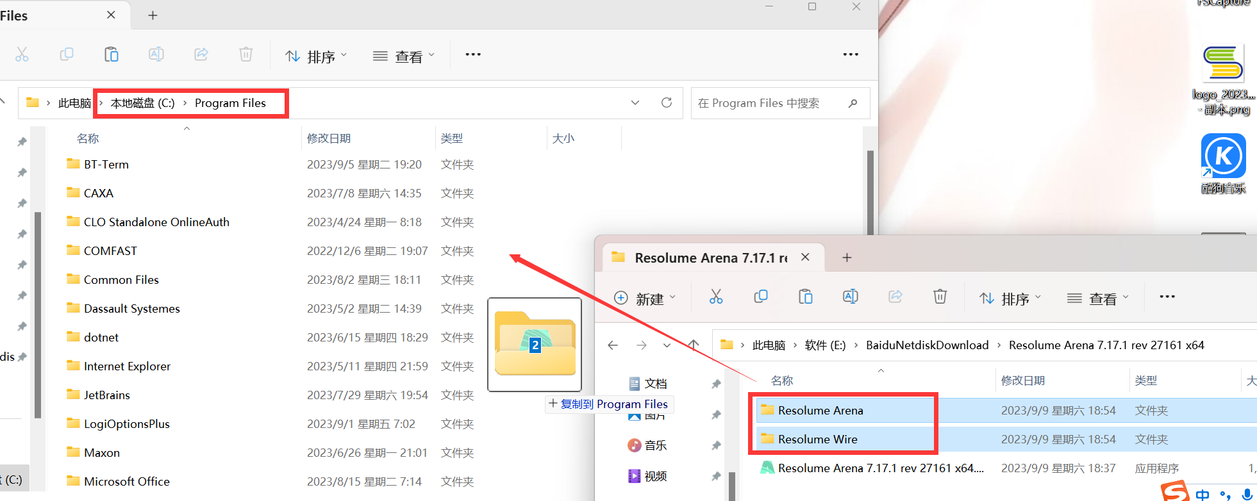
Task: Sort by the 修改日期 column header in Program Files
Action: (x=329, y=138)
